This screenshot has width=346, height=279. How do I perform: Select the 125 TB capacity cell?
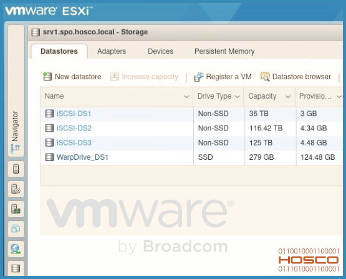coord(271,143)
